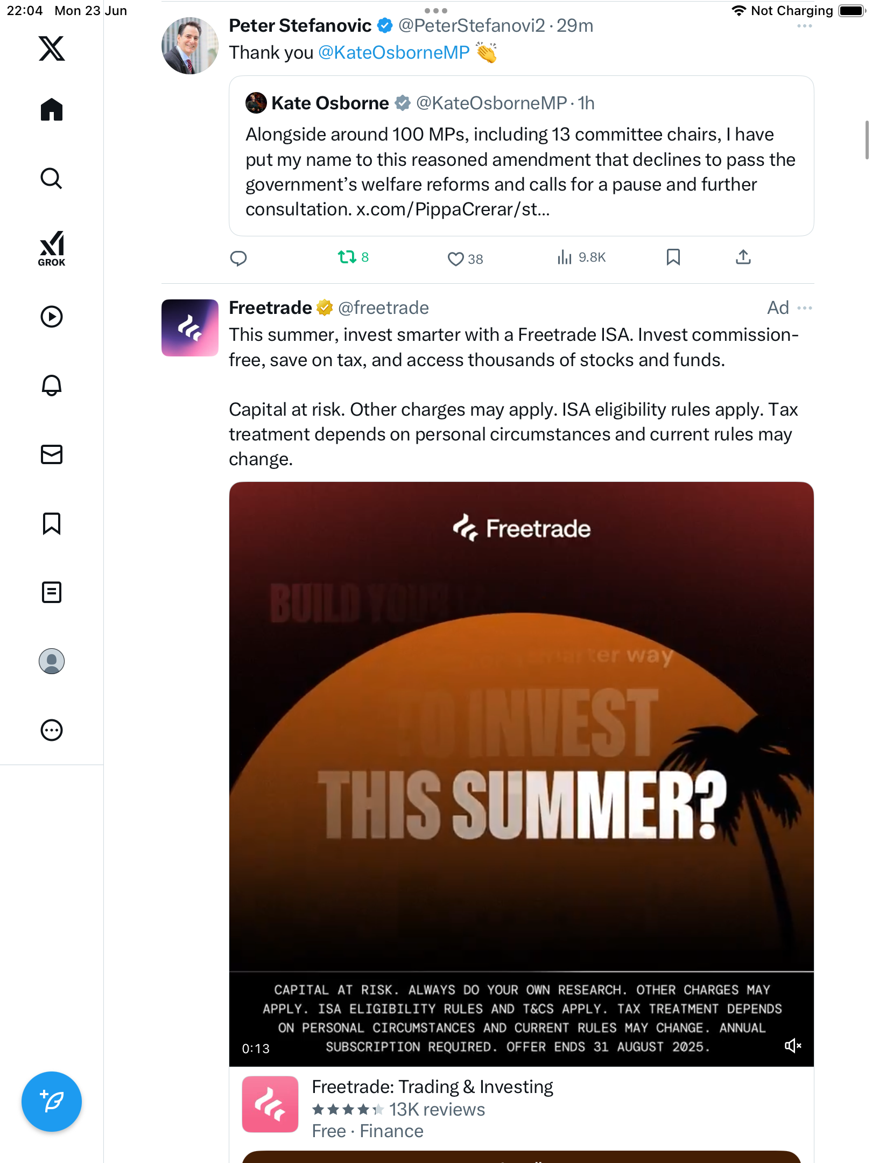Bookmark Peter Stefanovic's post

point(673,257)
